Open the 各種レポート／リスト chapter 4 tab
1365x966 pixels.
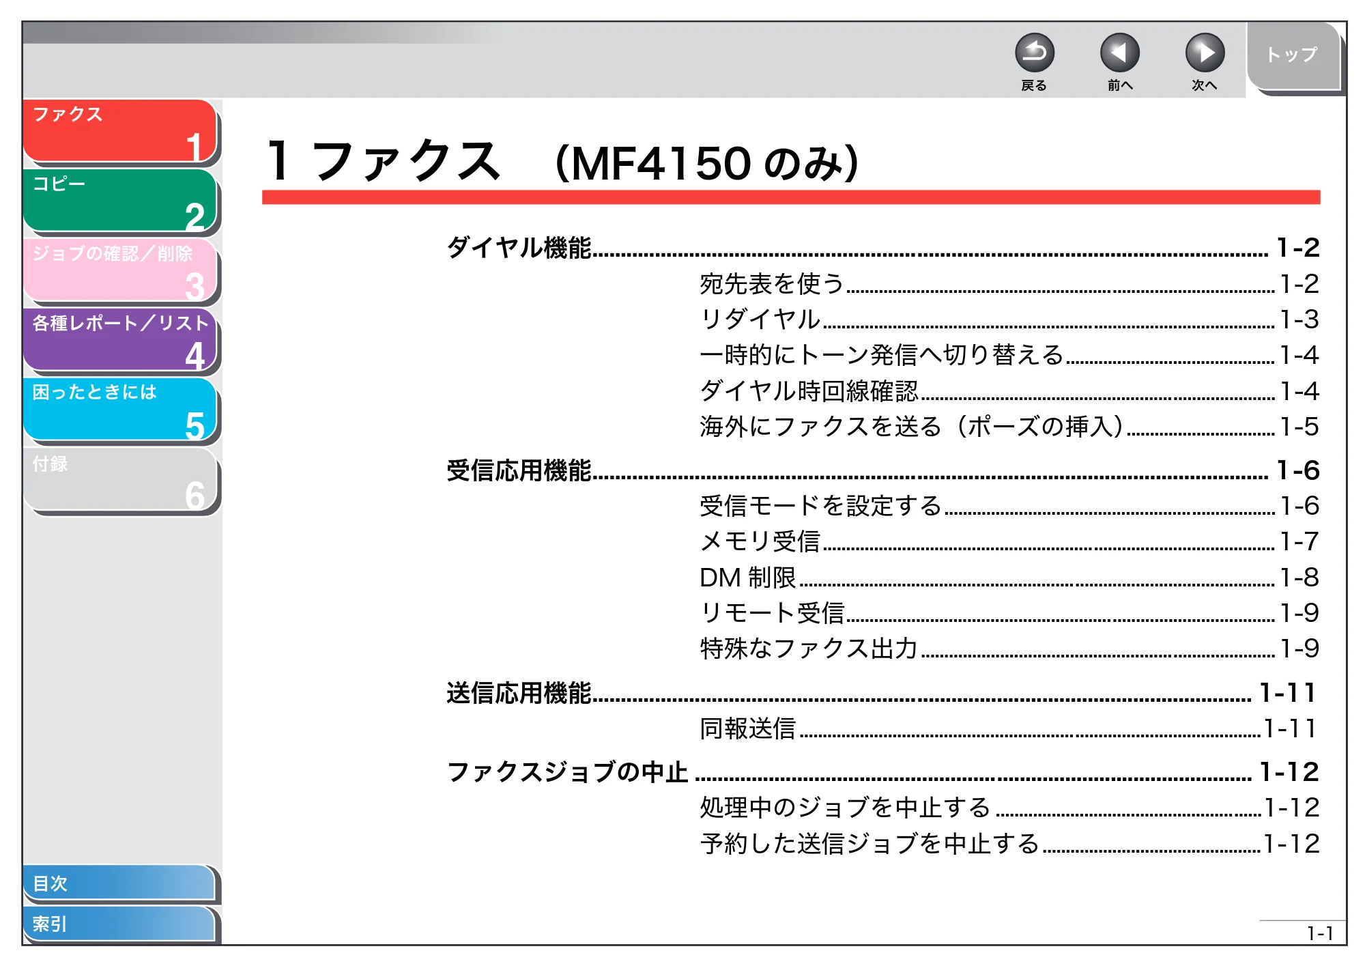tap(120, 340)
